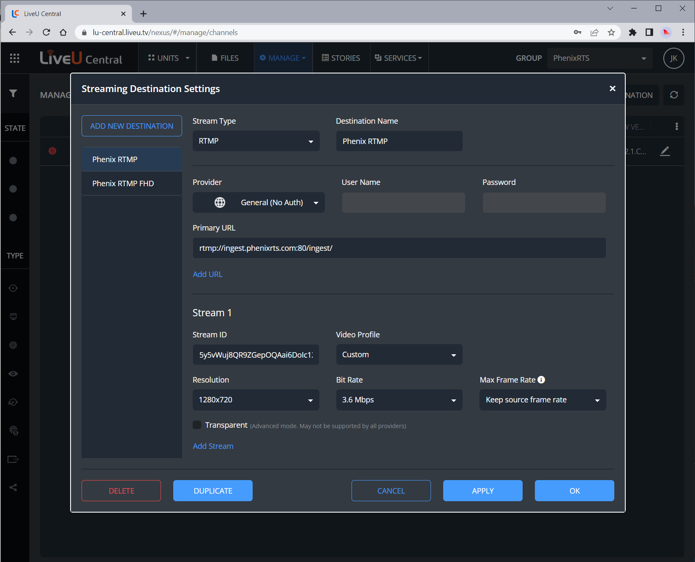Click the DELETE button
The width and height of the screenshot is (695, 562).
pyautogui.click(x=121, y=491)
